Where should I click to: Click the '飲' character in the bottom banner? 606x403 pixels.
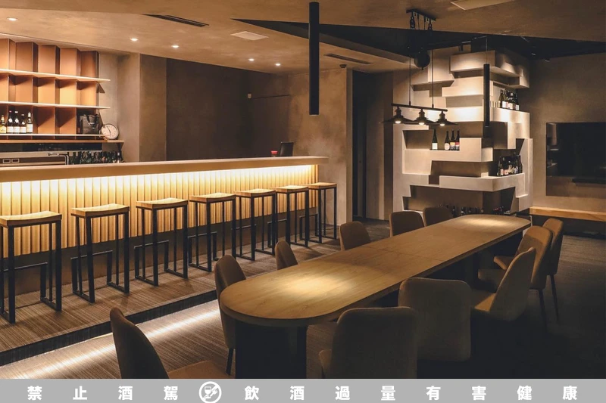point(252,392)
